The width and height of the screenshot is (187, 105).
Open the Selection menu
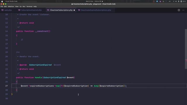(x=11, y=6)
